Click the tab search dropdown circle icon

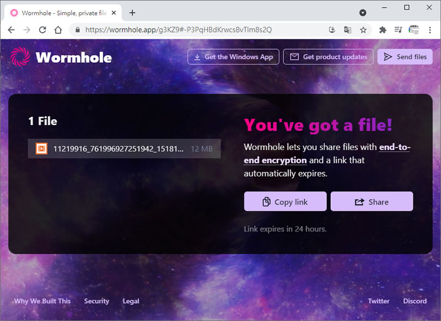[363, 13]
